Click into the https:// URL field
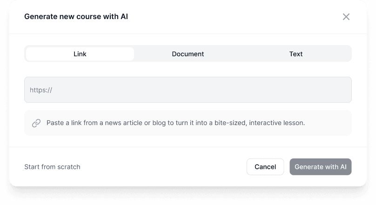The height and width of the screenshot is (205, 376). (188, 90)
